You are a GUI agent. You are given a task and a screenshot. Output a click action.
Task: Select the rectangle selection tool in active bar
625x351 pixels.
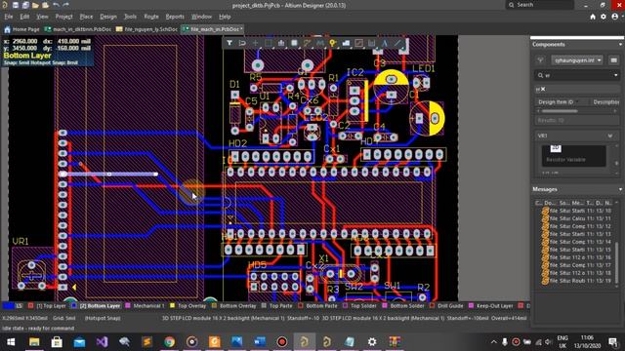[269, 43]
